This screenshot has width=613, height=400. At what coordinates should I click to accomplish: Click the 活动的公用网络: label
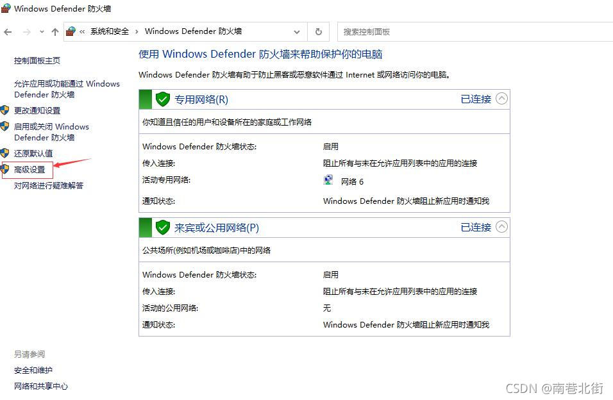tap(170, 308)
